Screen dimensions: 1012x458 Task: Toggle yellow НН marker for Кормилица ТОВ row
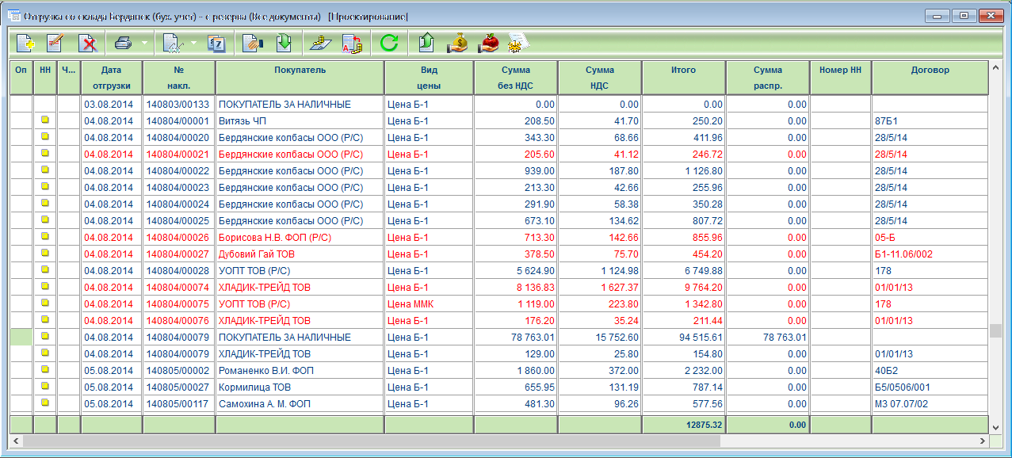click(45, 387)
